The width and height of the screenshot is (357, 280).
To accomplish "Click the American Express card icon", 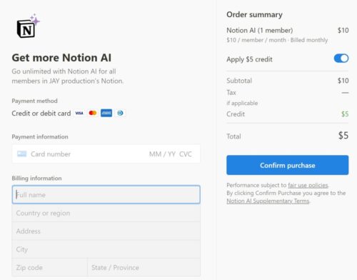I will tap(106, 113).
